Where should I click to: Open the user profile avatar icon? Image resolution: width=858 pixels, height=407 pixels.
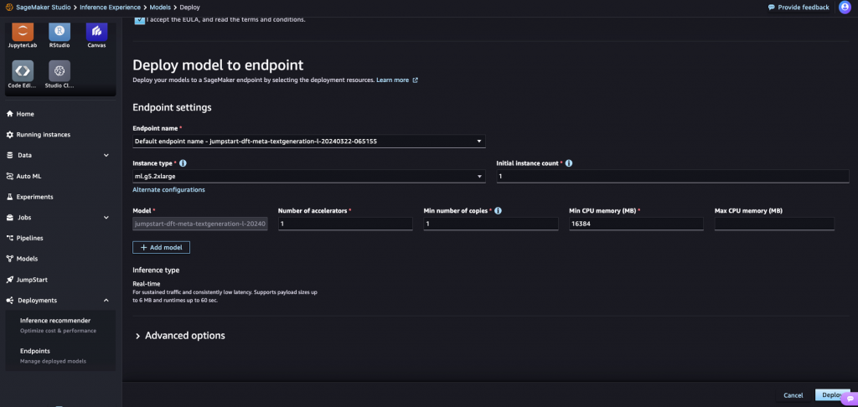845,8
